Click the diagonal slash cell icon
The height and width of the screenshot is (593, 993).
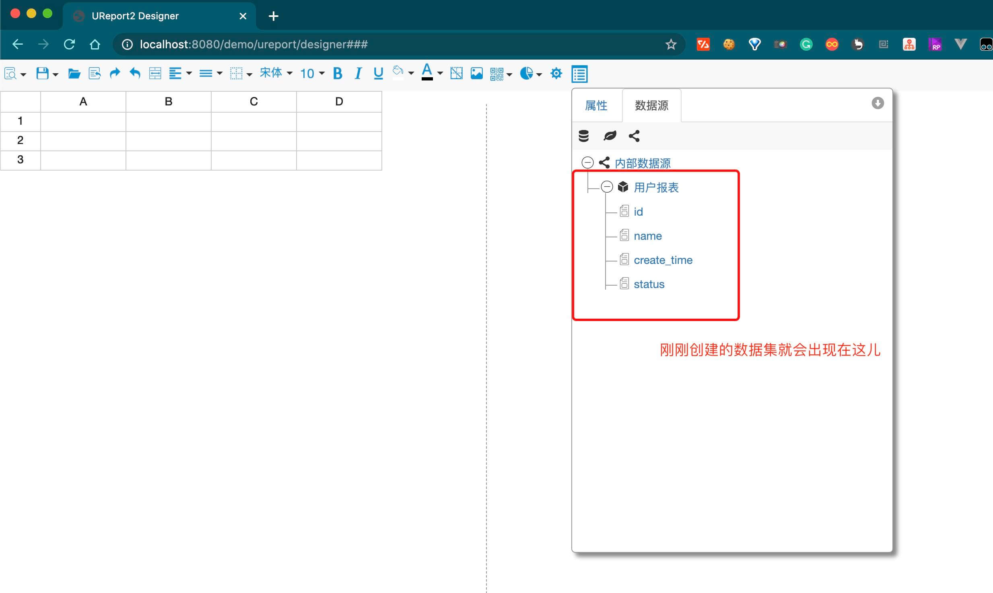(x=456, y=74)
